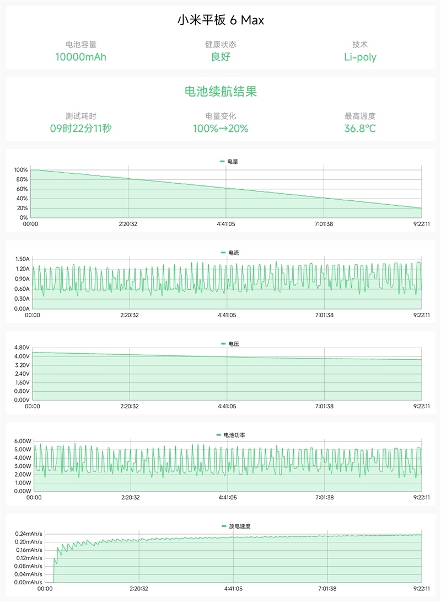Click the 5.00W axis label
Viewport: 441px width, 602px height.
click(x=23, y=450)
